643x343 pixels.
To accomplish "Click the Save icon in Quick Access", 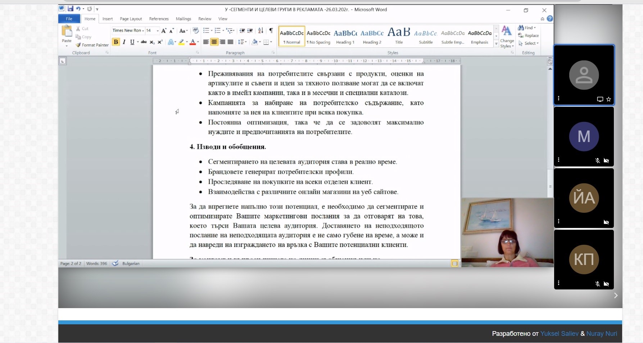I will tap(71, 9).
